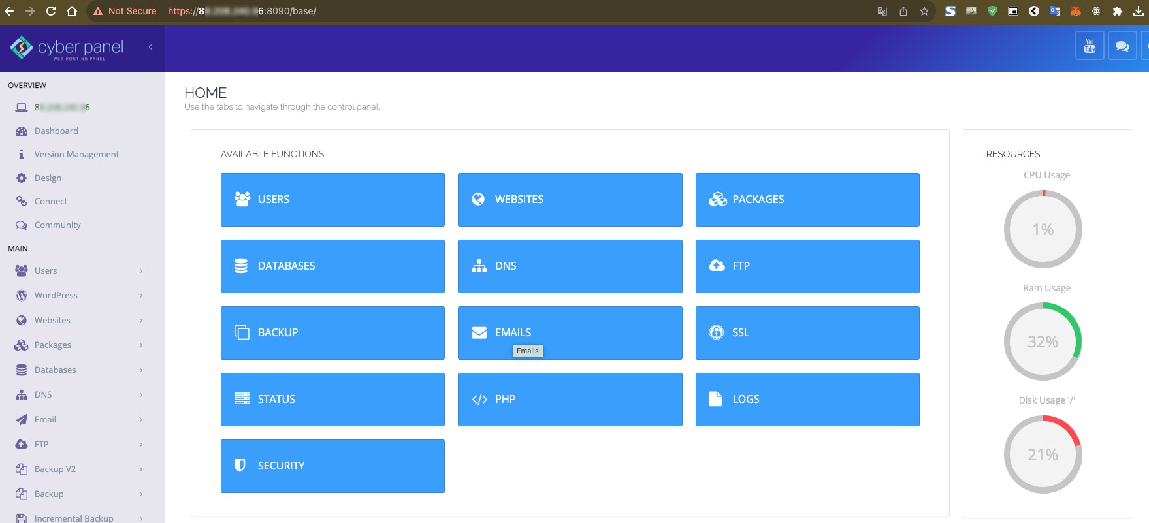
Task: Click the padlock icon on SSL tile
Action: point(717,333)
